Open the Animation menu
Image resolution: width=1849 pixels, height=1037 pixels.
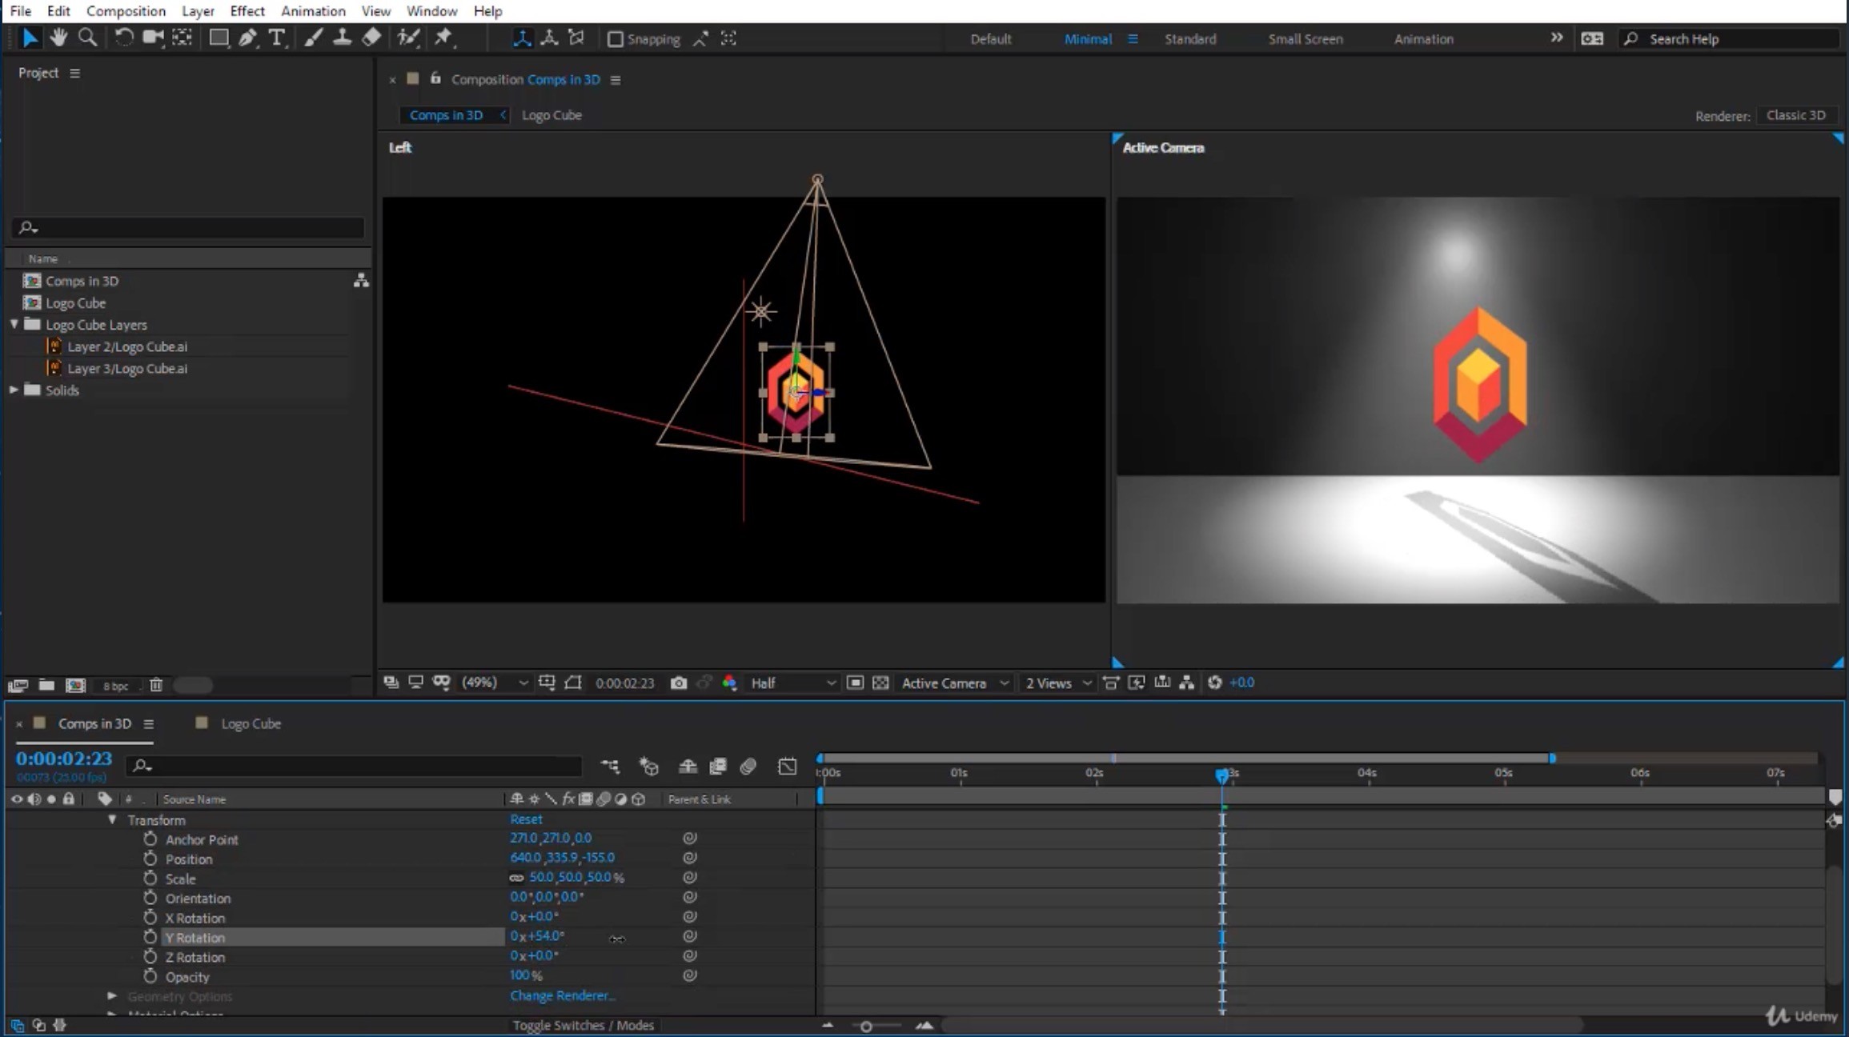coord(313,11)
